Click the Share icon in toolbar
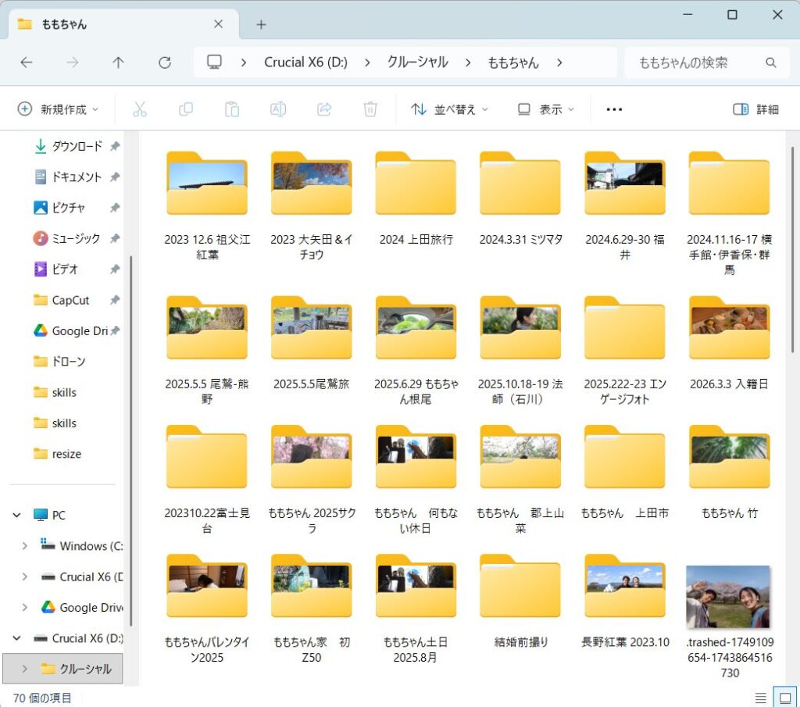The height and width of the screenshot is (707, 800). click(325, 109)
